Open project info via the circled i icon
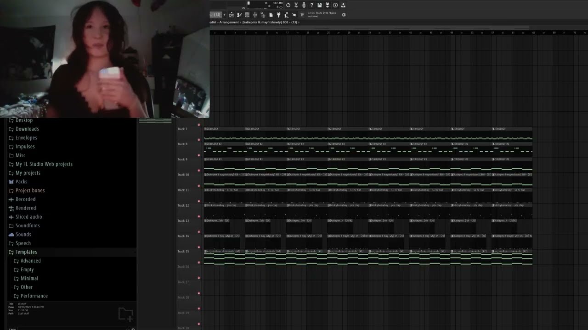 335,5
